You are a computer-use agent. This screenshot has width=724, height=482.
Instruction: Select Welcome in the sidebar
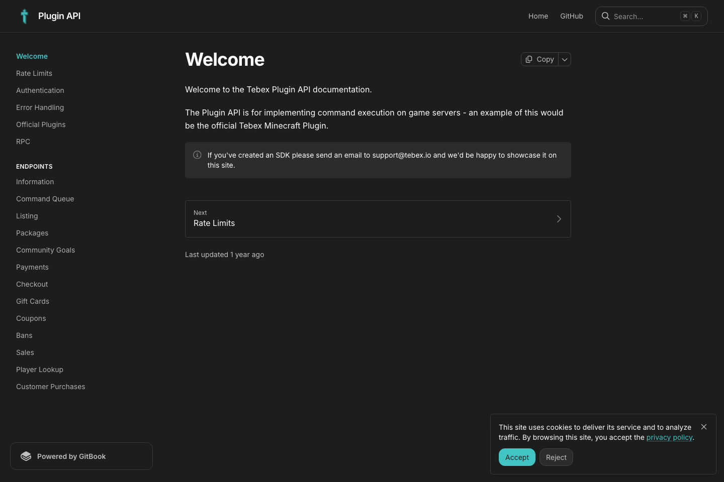tap(32, 56)
